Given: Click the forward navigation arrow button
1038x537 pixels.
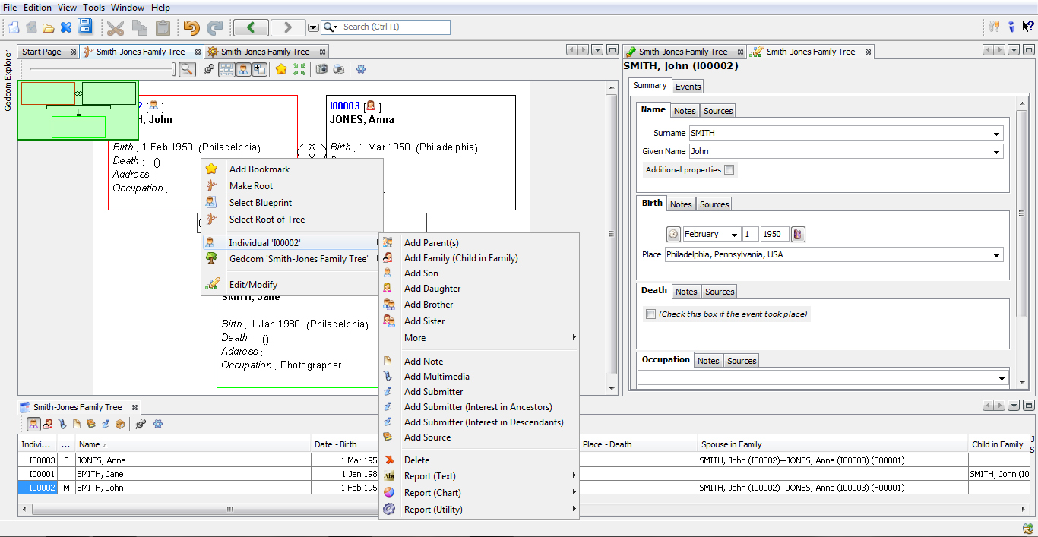Looking at the screenshot, I should pyautogui.click(x=288, y=27).
